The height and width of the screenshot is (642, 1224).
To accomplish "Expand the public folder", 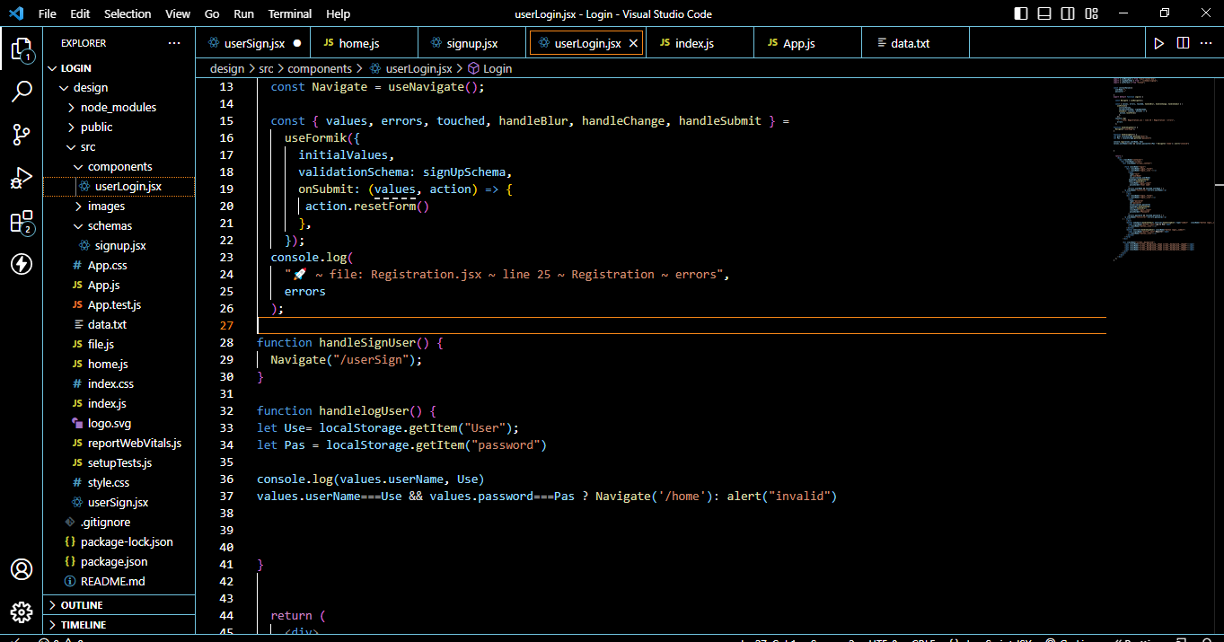I will [x=119, y=127].
